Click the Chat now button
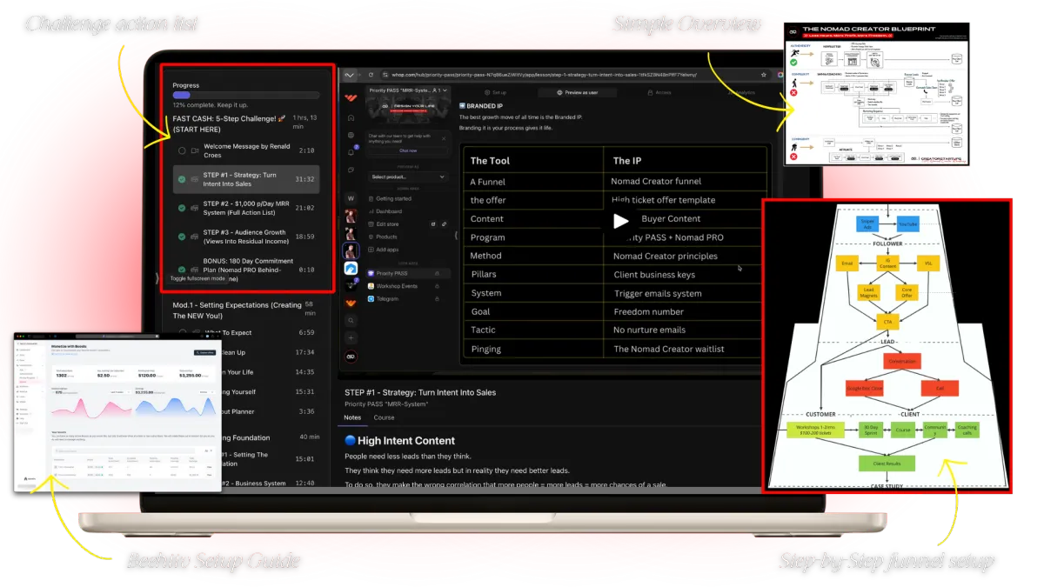Viewport: 1044px width, 587px height. tap(407, 150)
